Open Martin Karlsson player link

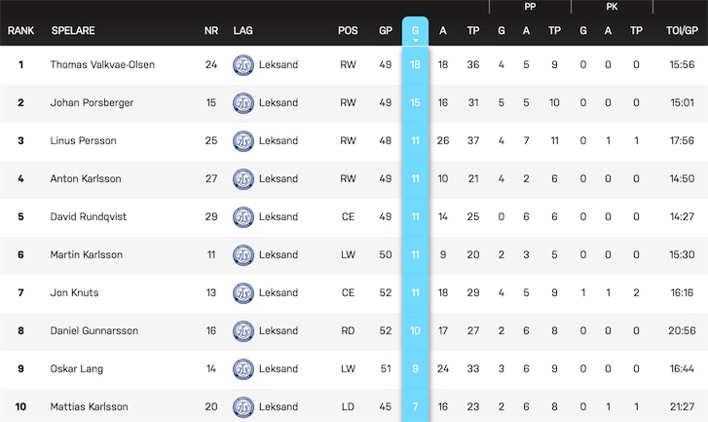[x=87, y=254]
